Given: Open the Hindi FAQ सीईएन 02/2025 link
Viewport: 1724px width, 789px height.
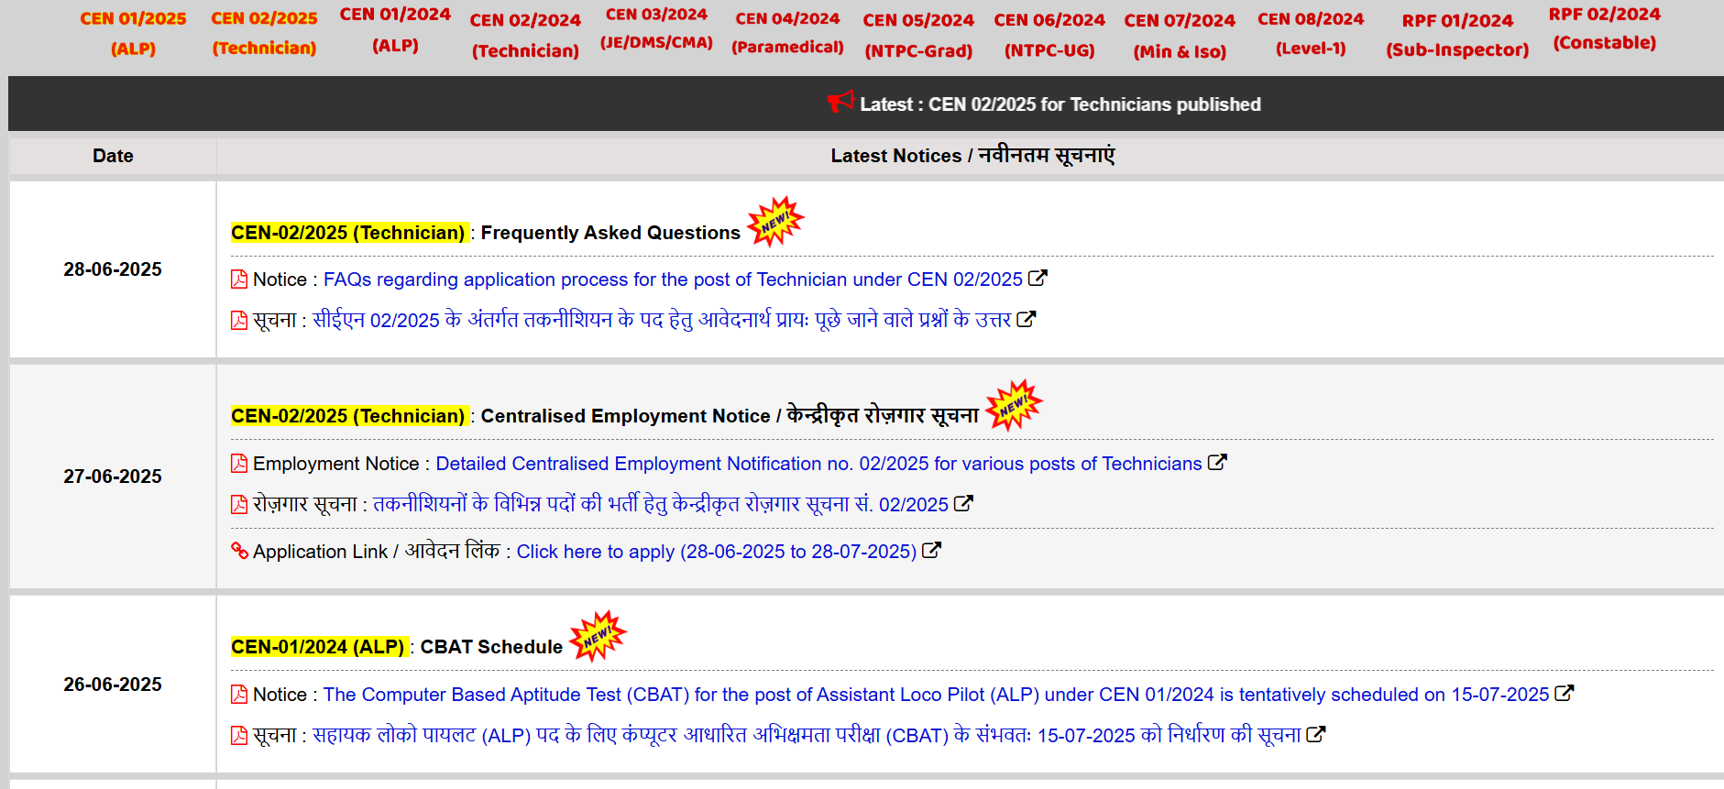Looking at the screenshot, I should [662, 320].
